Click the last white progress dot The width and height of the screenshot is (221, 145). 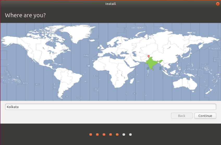[x=131, y=134]
